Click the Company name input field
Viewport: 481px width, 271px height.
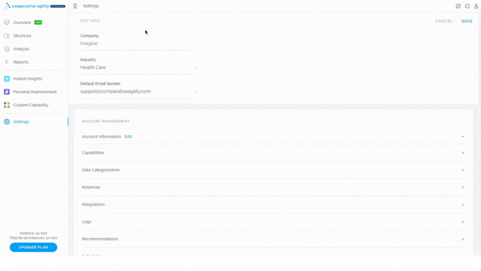coord(138,43)
